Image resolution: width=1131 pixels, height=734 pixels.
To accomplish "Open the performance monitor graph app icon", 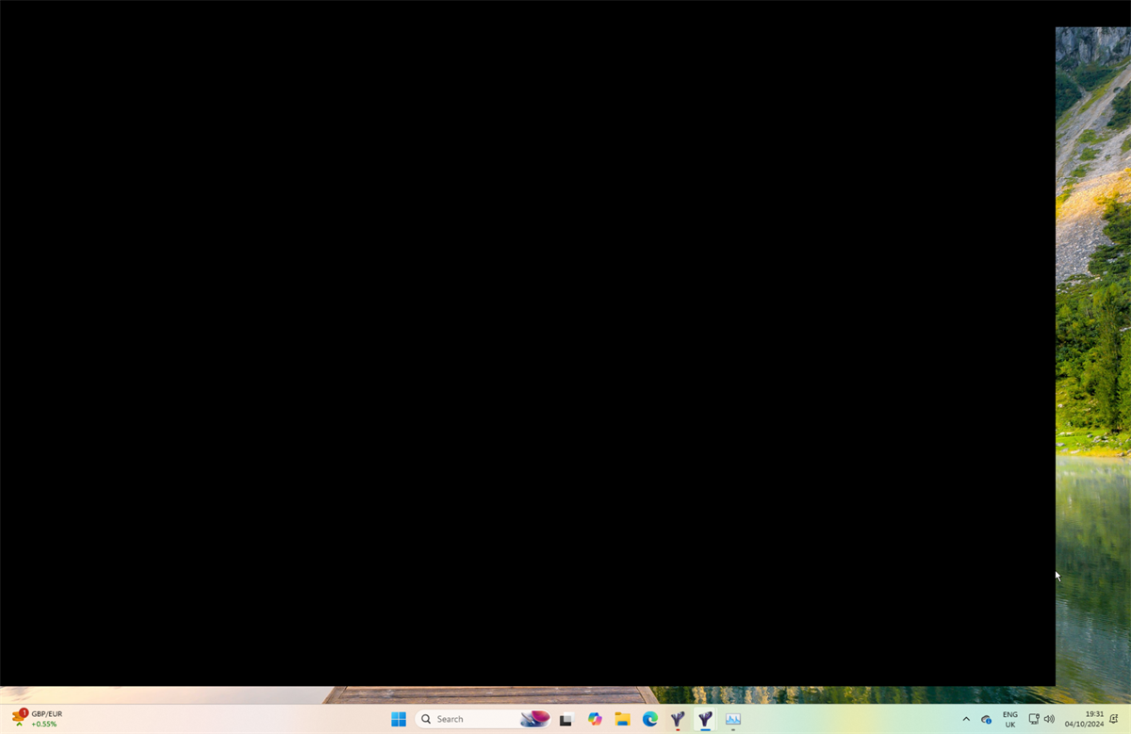I will point(733,719).
